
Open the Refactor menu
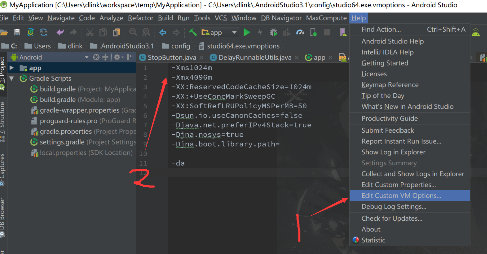click(141, 18)
